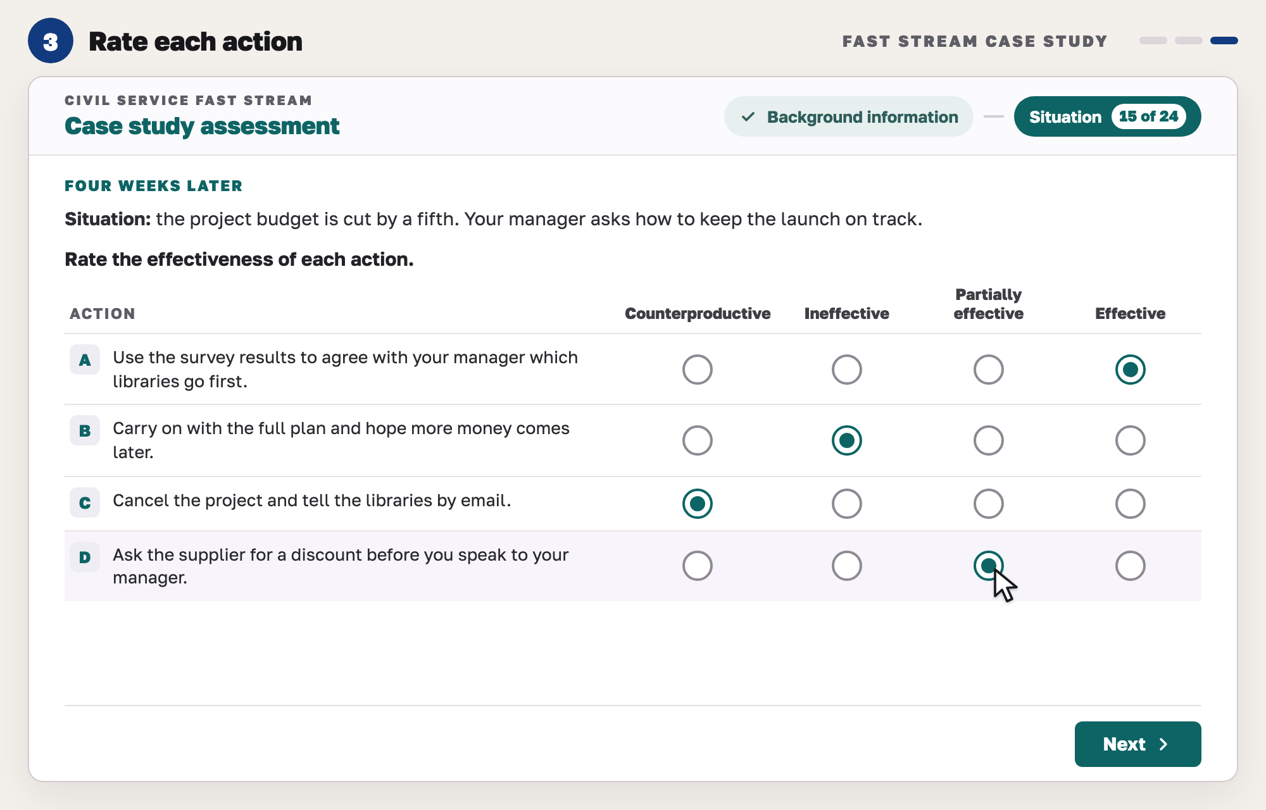Click the letter C action badge
The height and width of the screenshot is (810, 1266).
coord(85,503)
